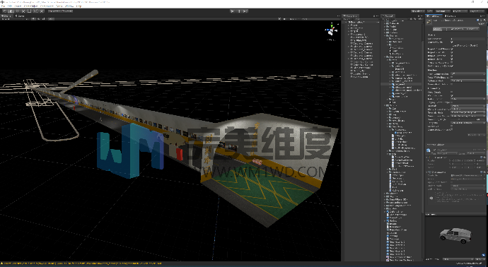Toggle the Weld Vertices checkbox
Image resolution: width=488 pixels, height=267 pixels.
point(452,95)
